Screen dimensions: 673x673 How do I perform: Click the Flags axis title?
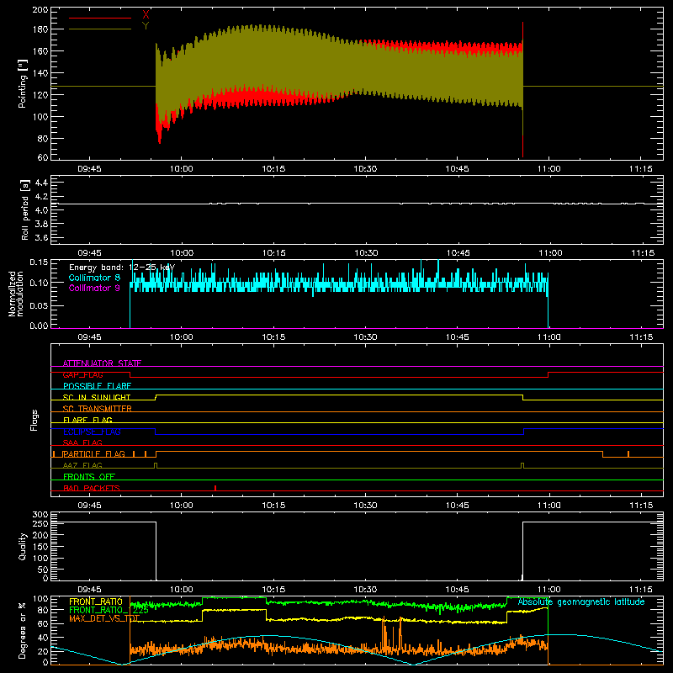pyautogui.click(x=34, y=420)
